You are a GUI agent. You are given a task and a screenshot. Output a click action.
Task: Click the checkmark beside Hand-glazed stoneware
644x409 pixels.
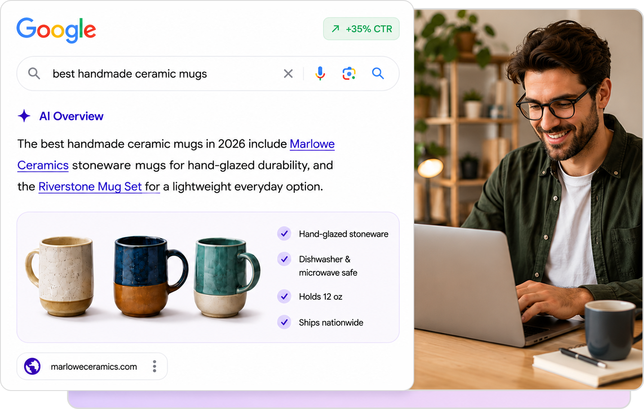284,234
